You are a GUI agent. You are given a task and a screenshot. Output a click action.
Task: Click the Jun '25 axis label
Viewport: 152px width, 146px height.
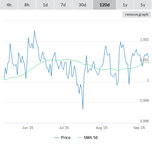tap(28, 128)
